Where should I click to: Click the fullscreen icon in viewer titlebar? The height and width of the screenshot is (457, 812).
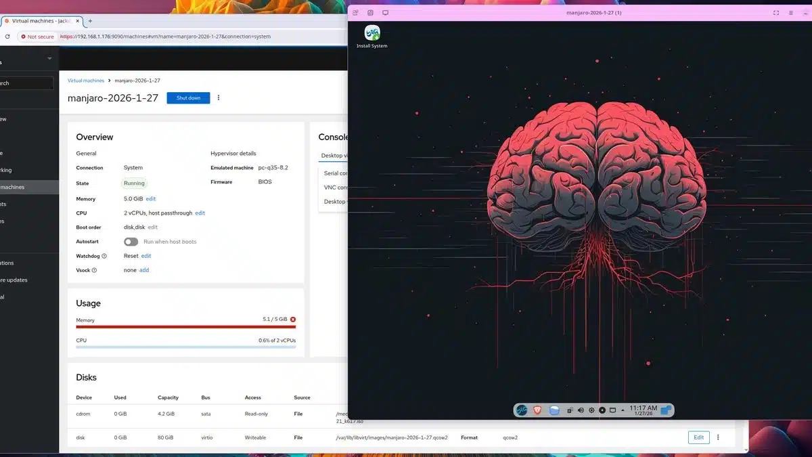pyautogui.click(x=776, y=13)
